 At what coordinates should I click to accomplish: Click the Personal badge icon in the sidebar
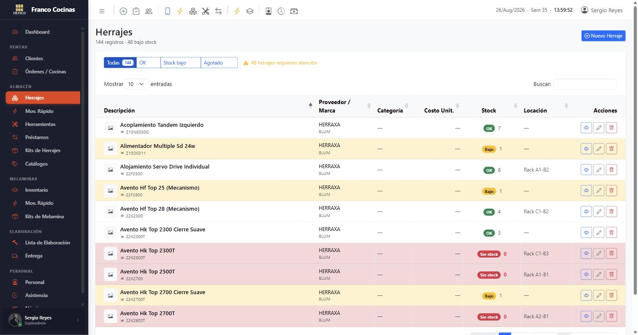coord(15,282)
